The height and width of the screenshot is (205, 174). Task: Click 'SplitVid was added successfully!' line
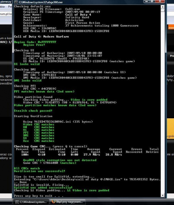[x=43, y=188]
